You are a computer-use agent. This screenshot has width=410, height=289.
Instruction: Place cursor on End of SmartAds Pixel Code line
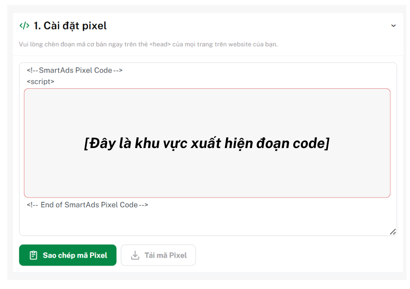[87, 205]
